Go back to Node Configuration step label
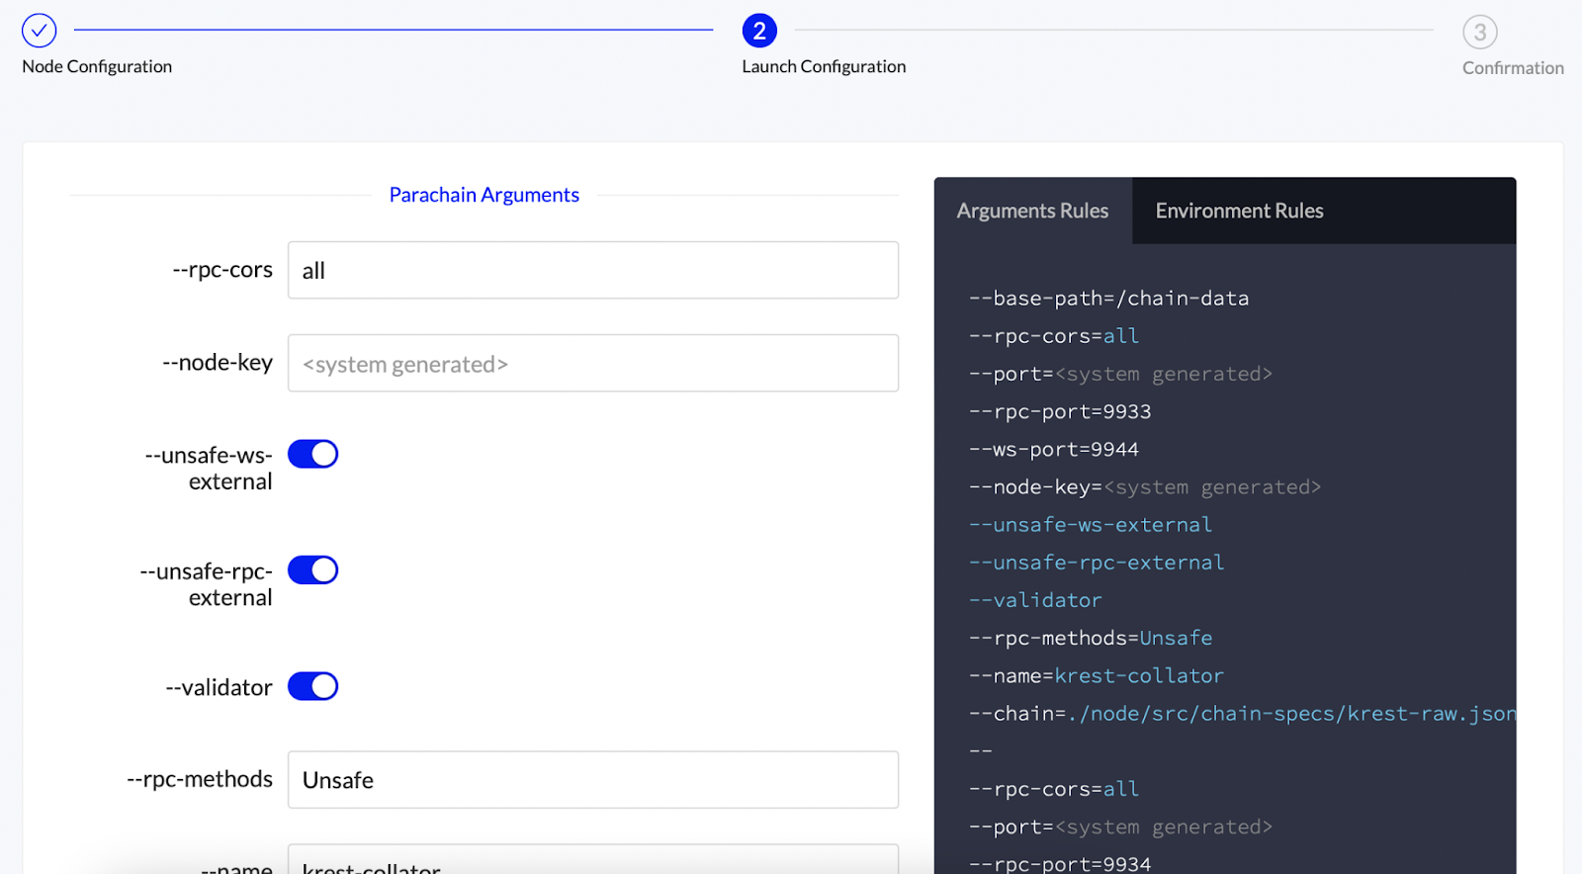 pyautogui.click(x=97, y=66)
